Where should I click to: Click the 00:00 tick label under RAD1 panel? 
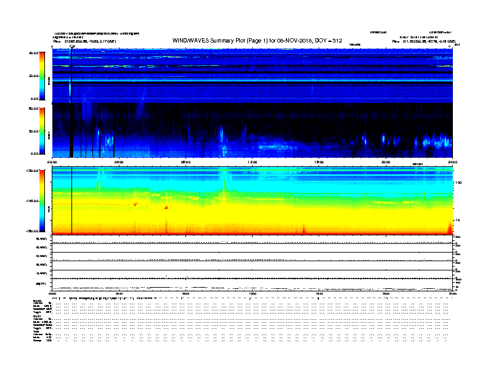tap(52, 162)
